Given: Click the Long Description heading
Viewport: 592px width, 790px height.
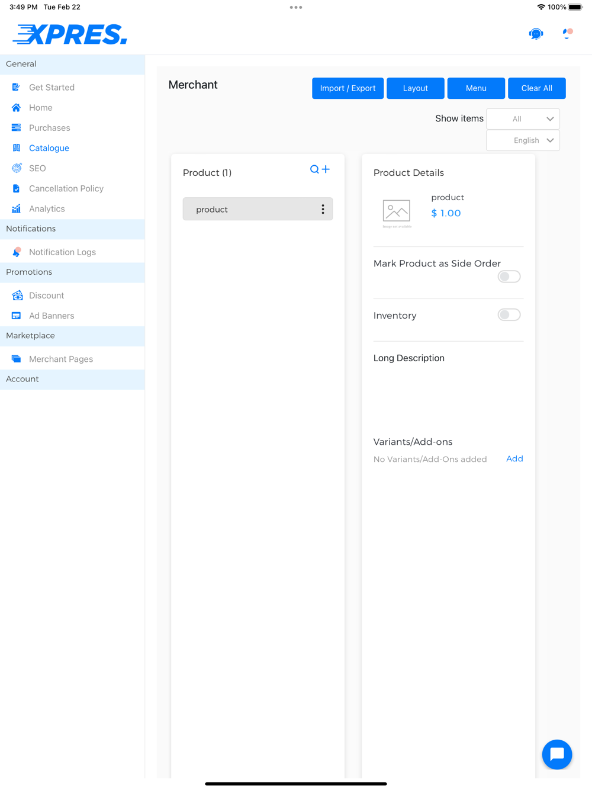Looking at the screenshot, I should tap(408, 358).
